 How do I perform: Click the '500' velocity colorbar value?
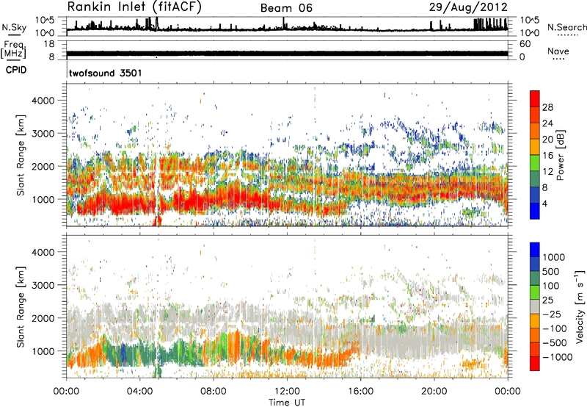coord(551,271)
